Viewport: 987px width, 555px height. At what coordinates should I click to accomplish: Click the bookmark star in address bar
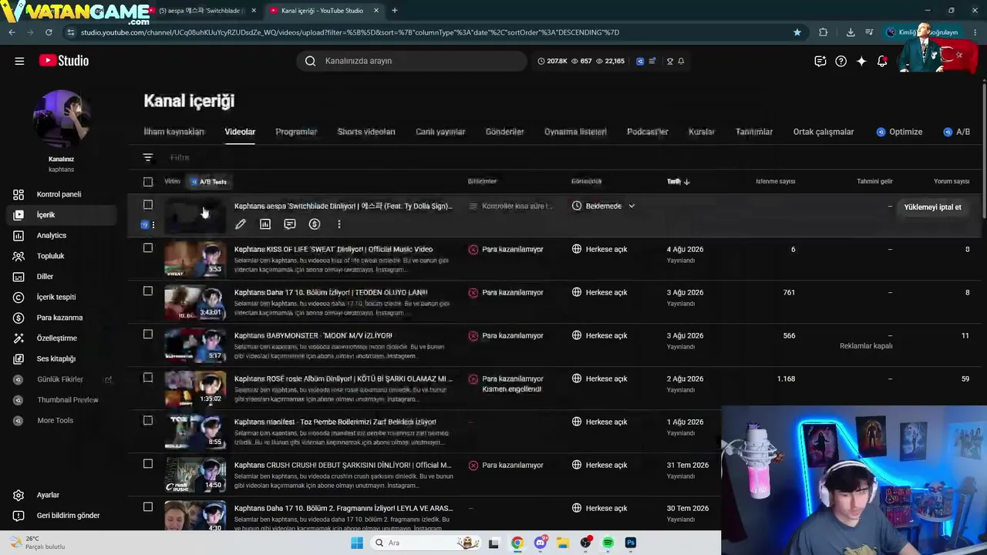click(797, 32)
